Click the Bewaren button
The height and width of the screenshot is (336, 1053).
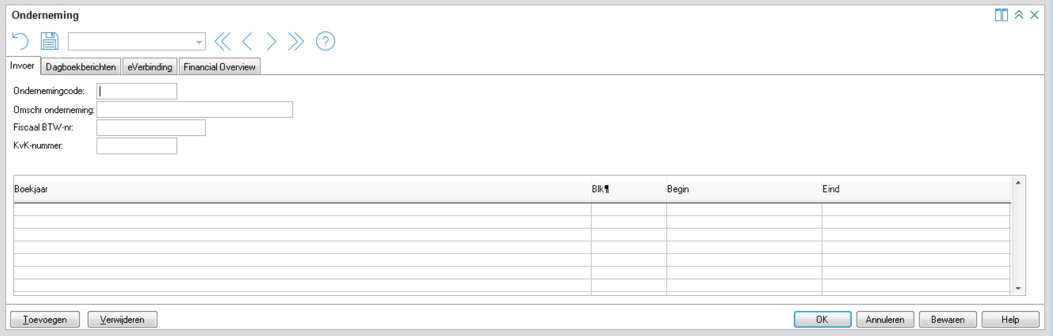pos(948,319)
